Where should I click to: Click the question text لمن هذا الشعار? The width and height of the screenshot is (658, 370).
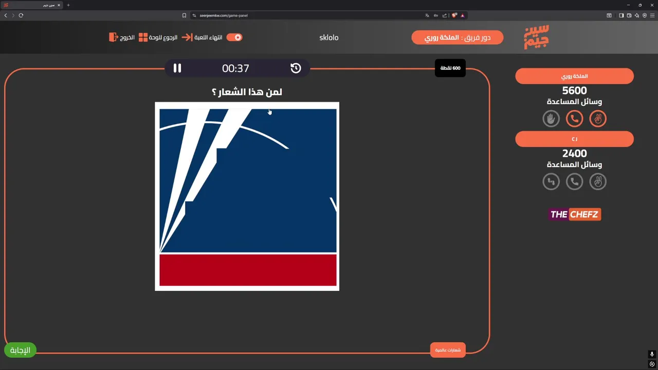pos(247,92)
